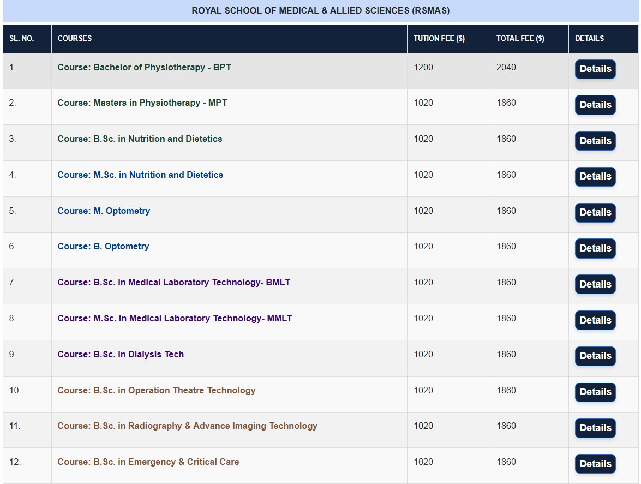Screen dimensions: 641x484
Task: Open Details for M.Sc. in Nutrition and Dietetics
Action: pos(595,176)
